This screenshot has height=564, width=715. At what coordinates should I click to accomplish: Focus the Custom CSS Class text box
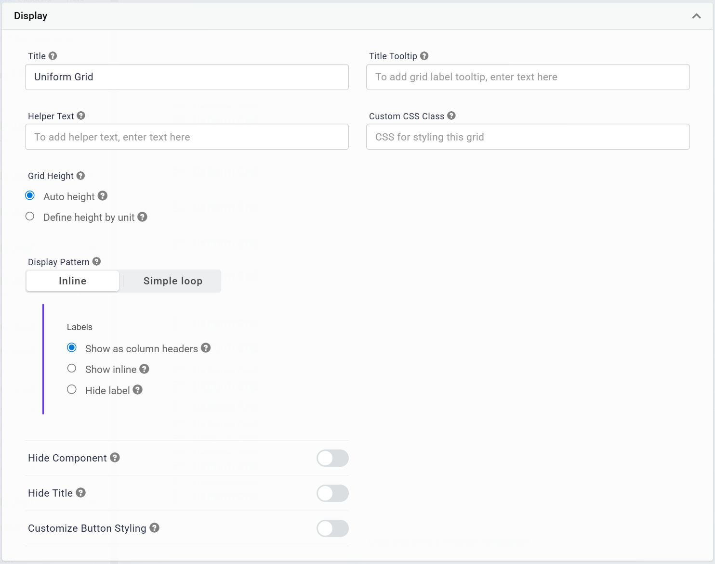tap(528, 137)
